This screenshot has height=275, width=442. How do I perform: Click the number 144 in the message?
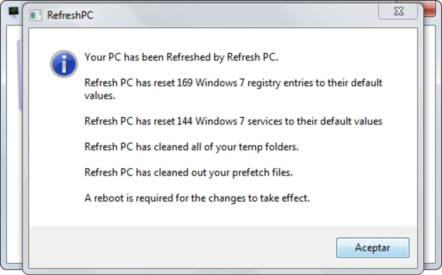[185, 121]
